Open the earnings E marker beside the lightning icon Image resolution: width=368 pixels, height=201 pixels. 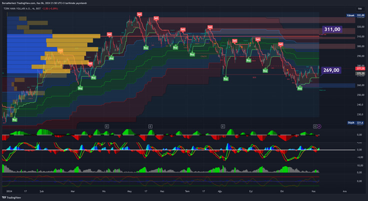tap(315, 126)
